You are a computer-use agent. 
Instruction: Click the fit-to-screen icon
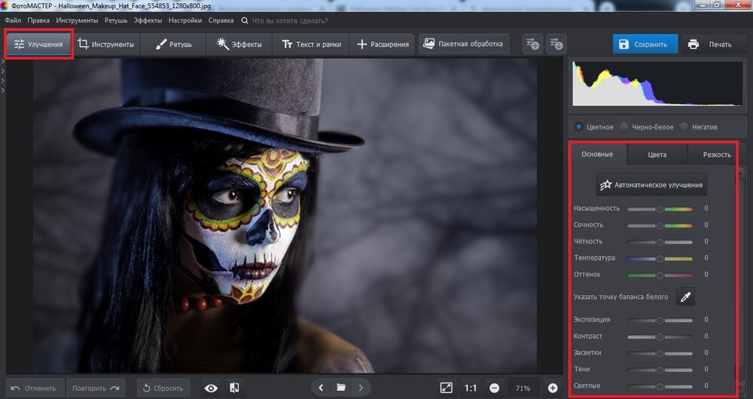446,388
